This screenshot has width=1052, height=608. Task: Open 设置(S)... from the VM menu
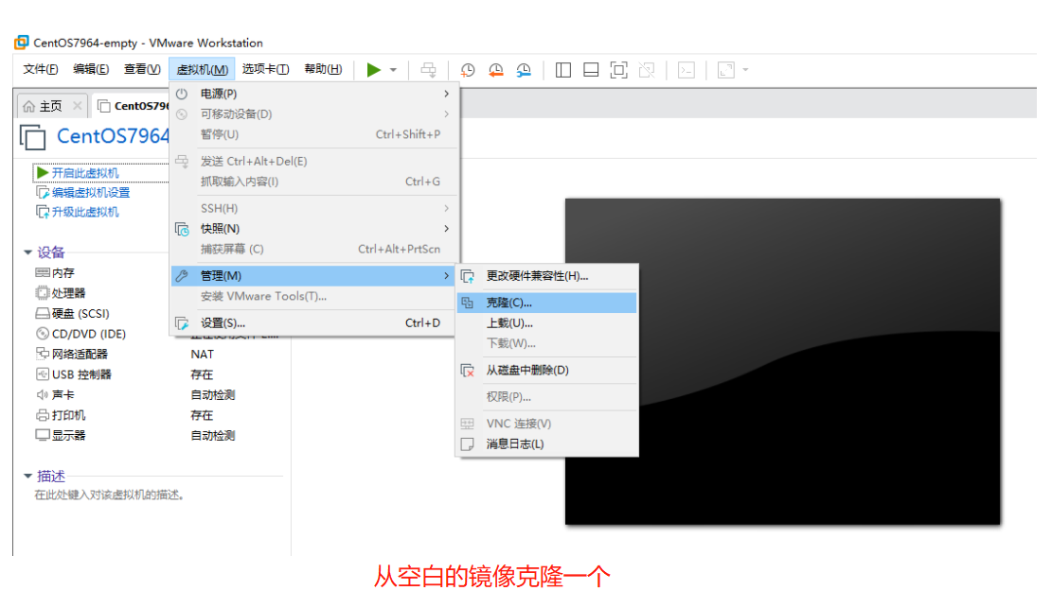314,323
